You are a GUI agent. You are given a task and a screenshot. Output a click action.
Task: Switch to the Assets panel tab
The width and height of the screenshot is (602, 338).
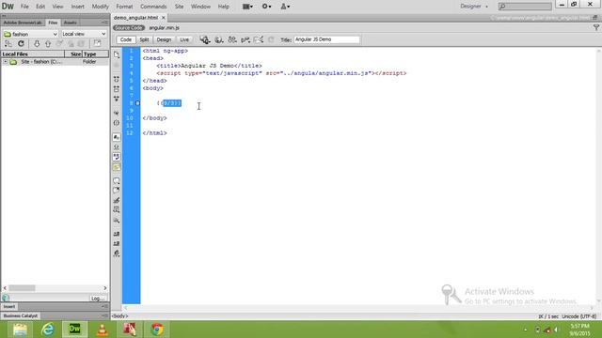point(70,23)
